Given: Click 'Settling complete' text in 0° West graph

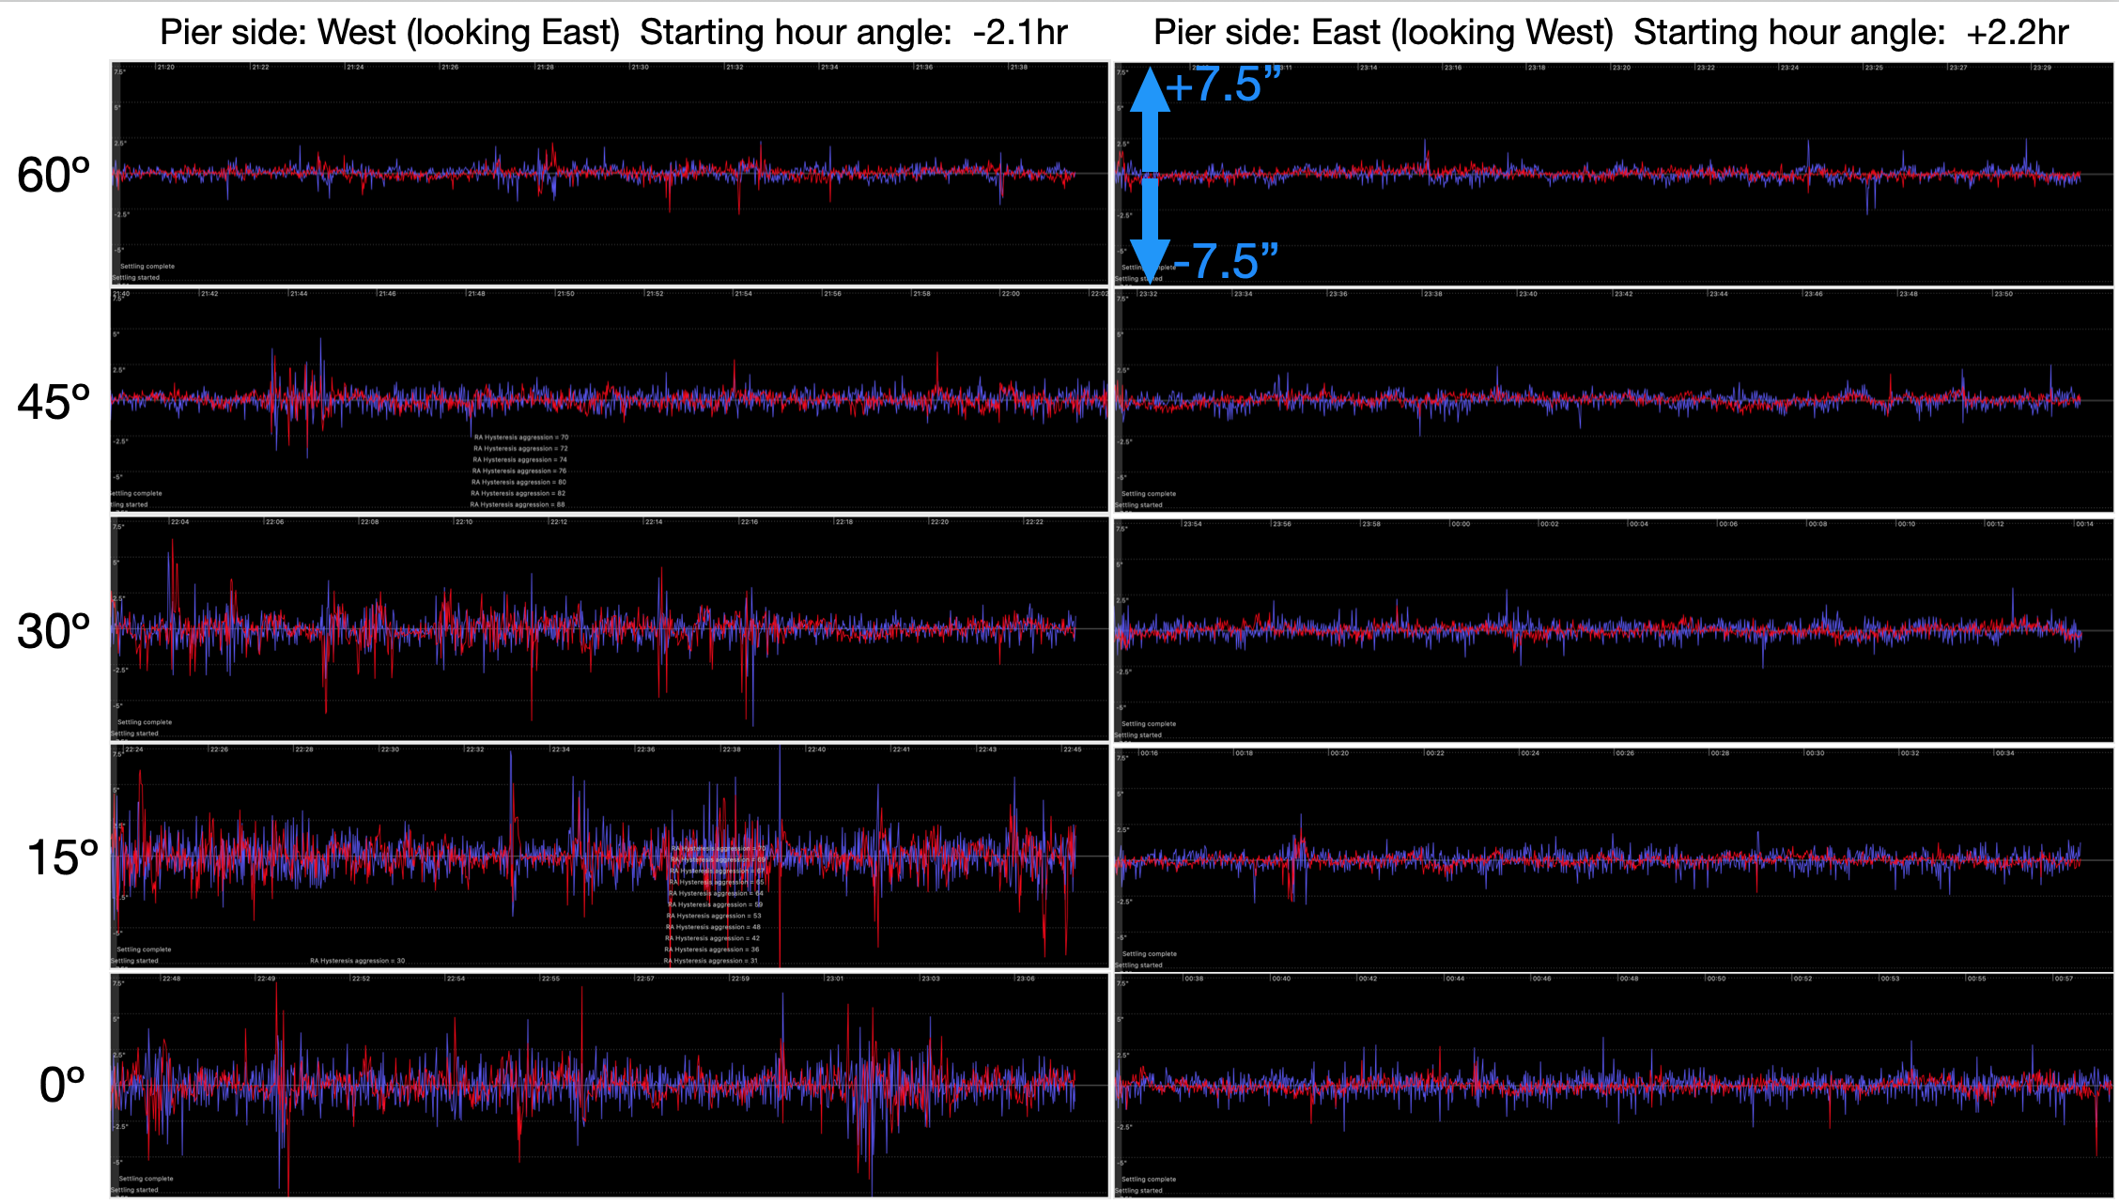Looking at the screenshot, I should (x=146, y=1179).
